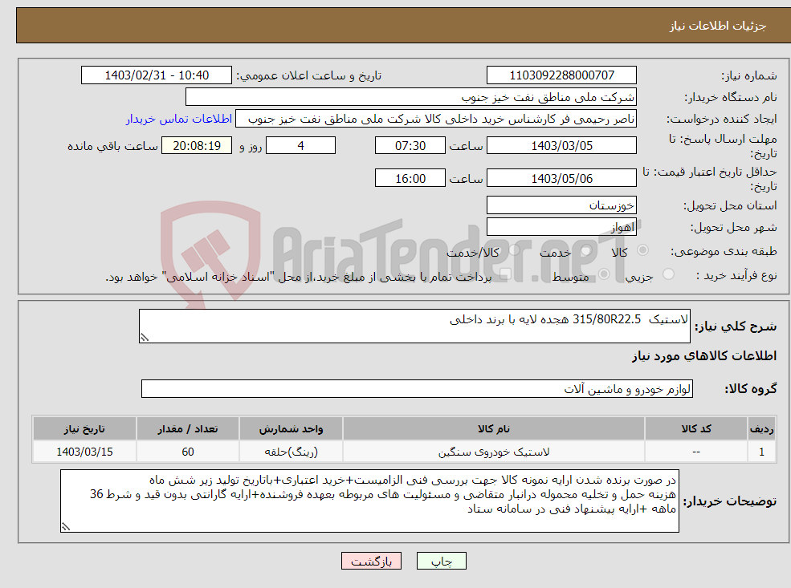791x588 pixels.
Task: Click goods group field لوازم خودرو و ماشین آلات
Action: [417, 388]
